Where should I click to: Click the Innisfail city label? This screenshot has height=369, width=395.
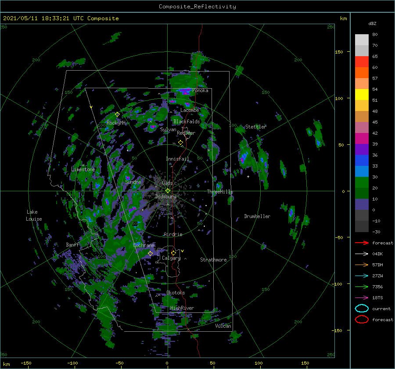[x=177, y=159]
